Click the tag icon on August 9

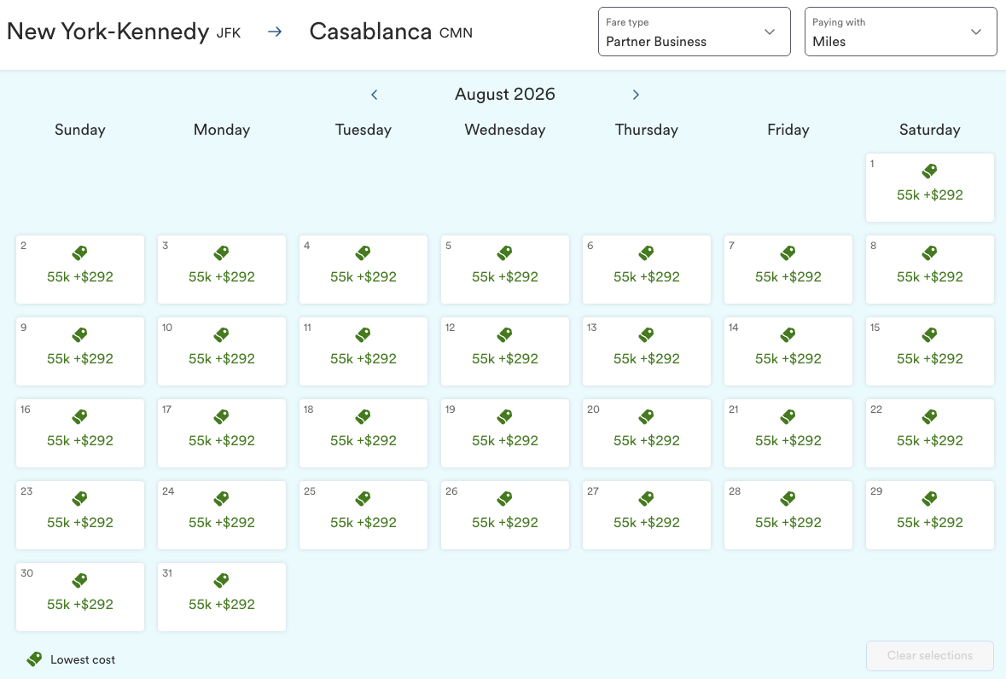[79, 334]
